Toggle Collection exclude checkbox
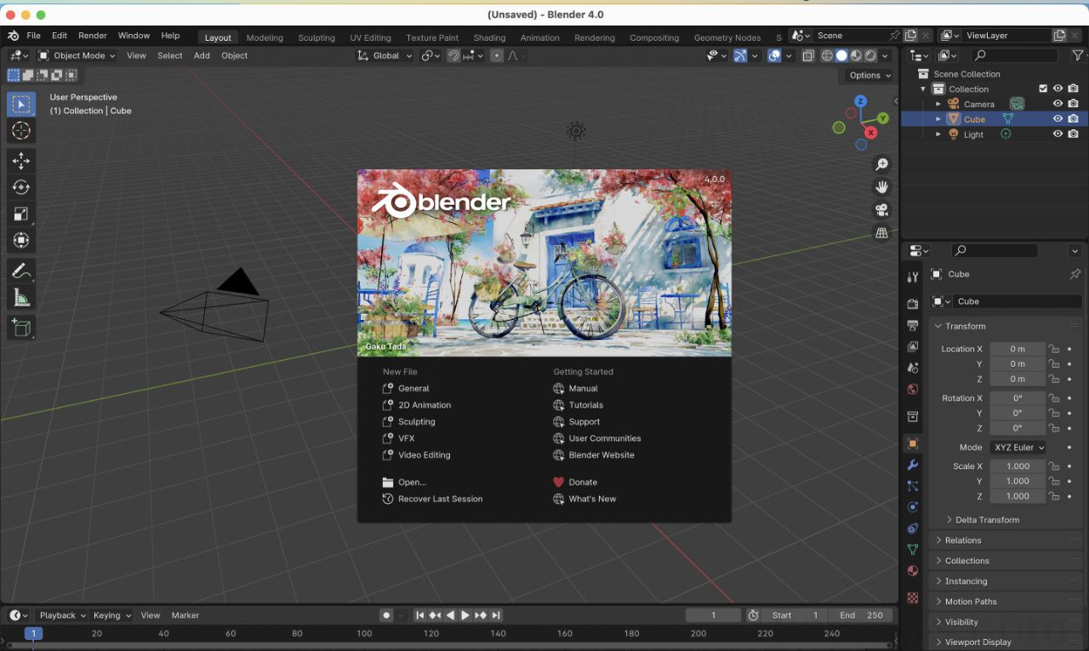This screenshot has height=651, width=1089. point(1043,89)
